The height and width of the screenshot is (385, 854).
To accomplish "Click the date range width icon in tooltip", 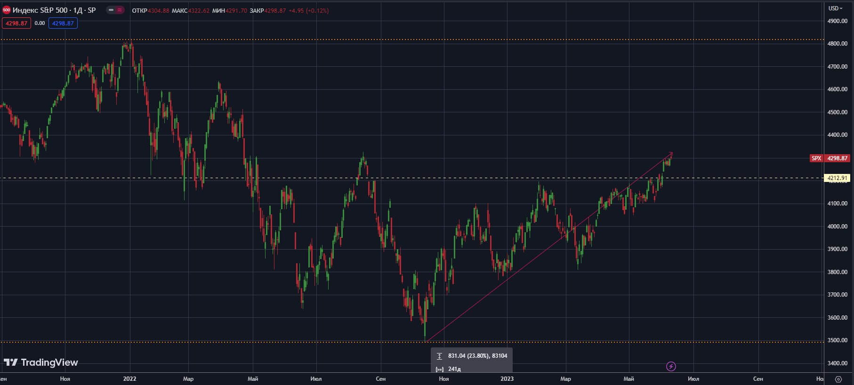I will [x=440, y=369].
